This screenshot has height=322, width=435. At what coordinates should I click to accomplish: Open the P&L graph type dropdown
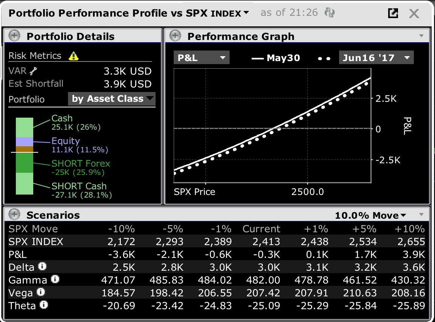coord(201,58)
